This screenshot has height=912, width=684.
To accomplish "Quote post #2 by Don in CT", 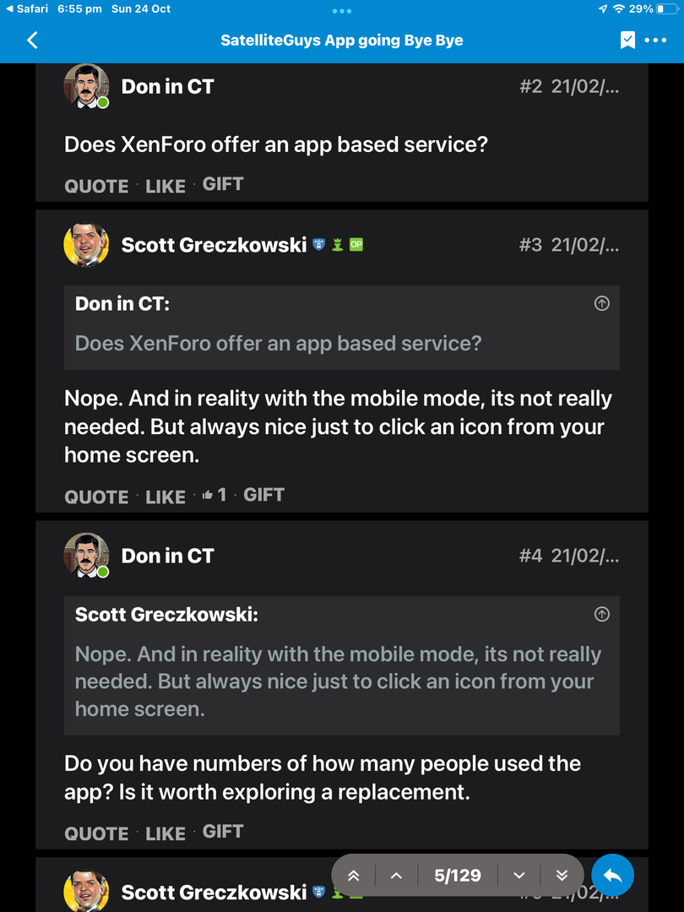I will 96,186.
